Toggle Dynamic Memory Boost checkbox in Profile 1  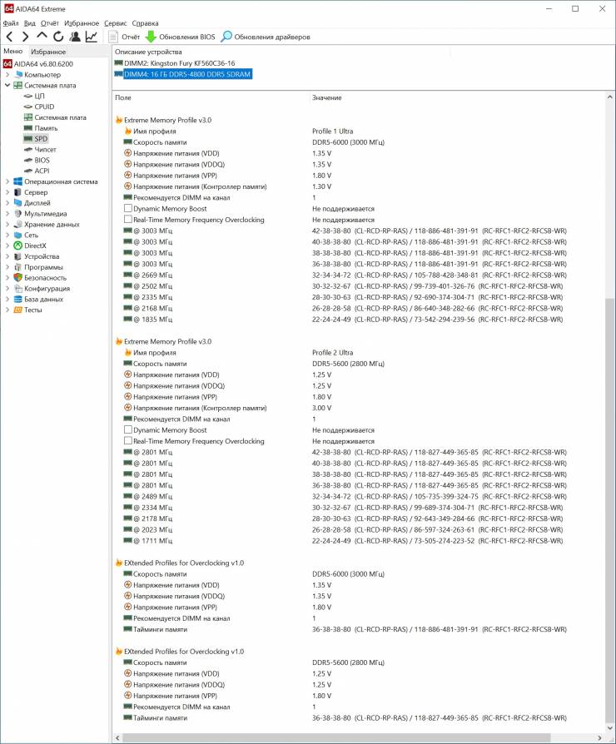tap(127, 208)
